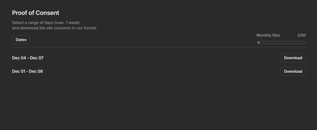Click the 'Dec 01' start date text
Screen dimensions: 317x130
coord(19,71)
